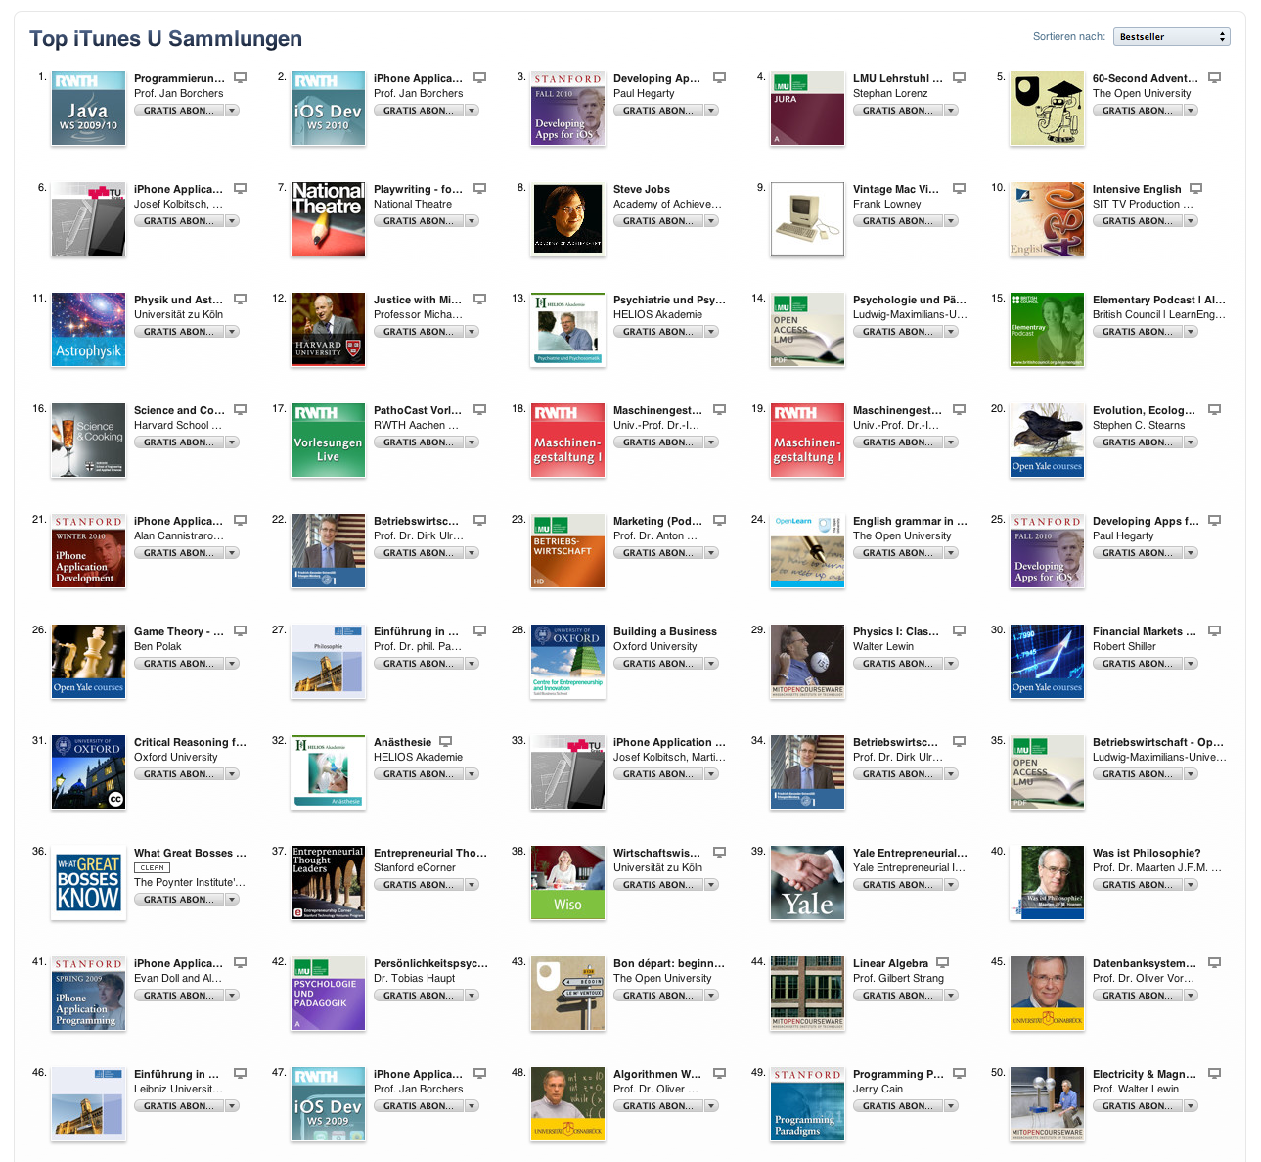Click the Top iTunes U Sammlungen heading
The image size is (1261, 1162).
pos(165,38)
